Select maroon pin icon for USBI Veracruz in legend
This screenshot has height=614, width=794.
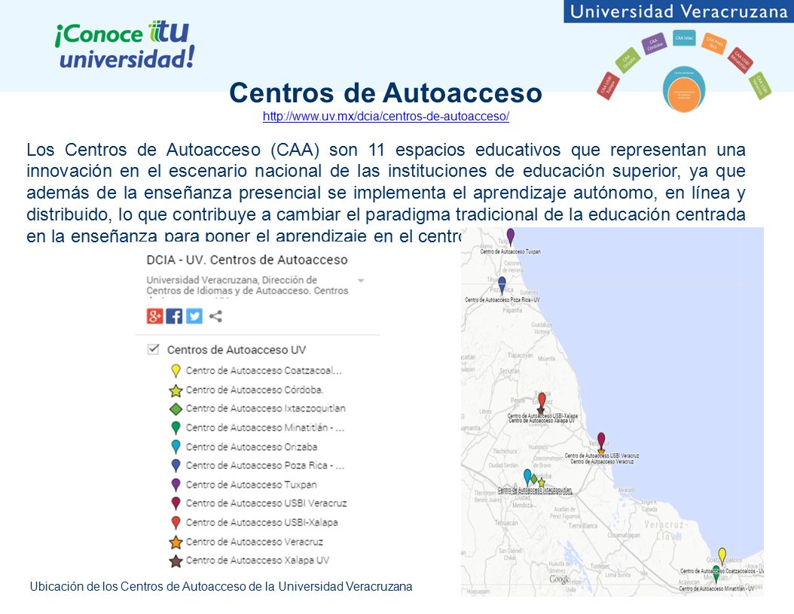click(176, 503)
